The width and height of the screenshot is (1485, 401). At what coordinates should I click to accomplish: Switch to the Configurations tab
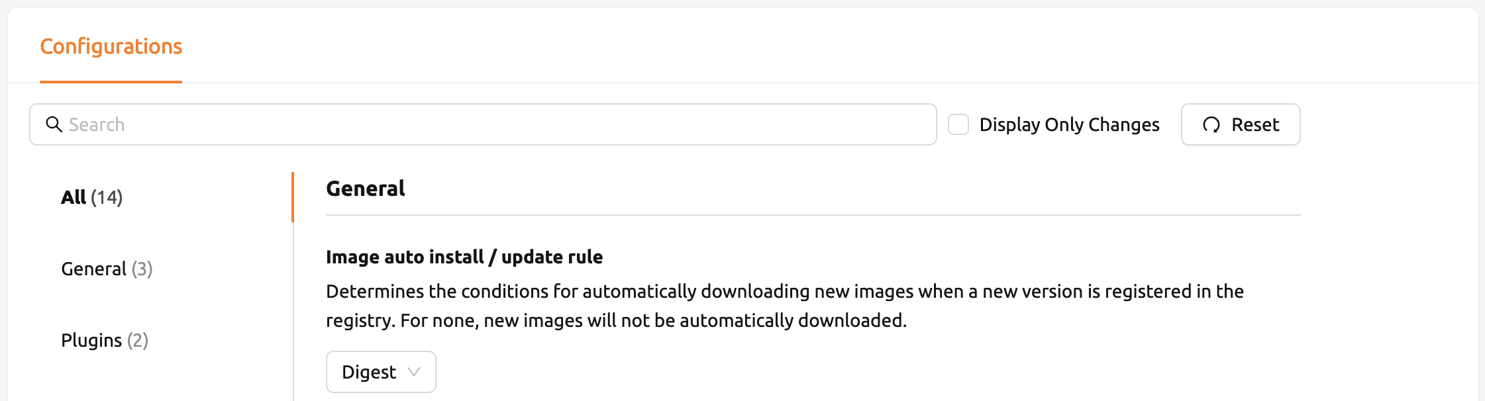point(111,46)
